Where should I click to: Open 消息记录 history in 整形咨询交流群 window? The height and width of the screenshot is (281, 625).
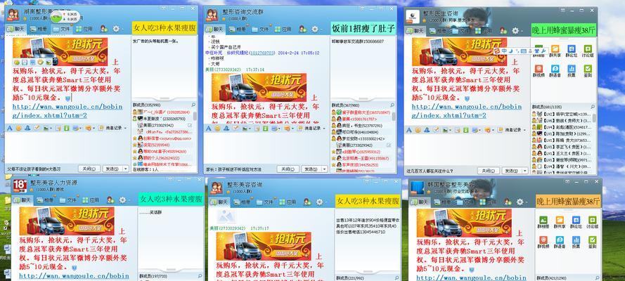point(312,129)
